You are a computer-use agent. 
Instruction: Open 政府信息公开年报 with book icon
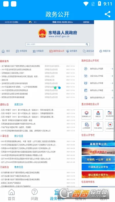click(97, 83)
